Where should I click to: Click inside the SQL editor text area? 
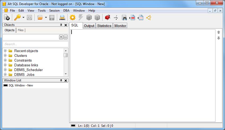(x=143, y=76)
